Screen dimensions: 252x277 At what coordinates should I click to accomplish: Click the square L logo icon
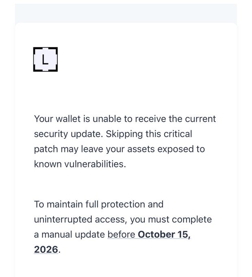(x=46, y=59)
